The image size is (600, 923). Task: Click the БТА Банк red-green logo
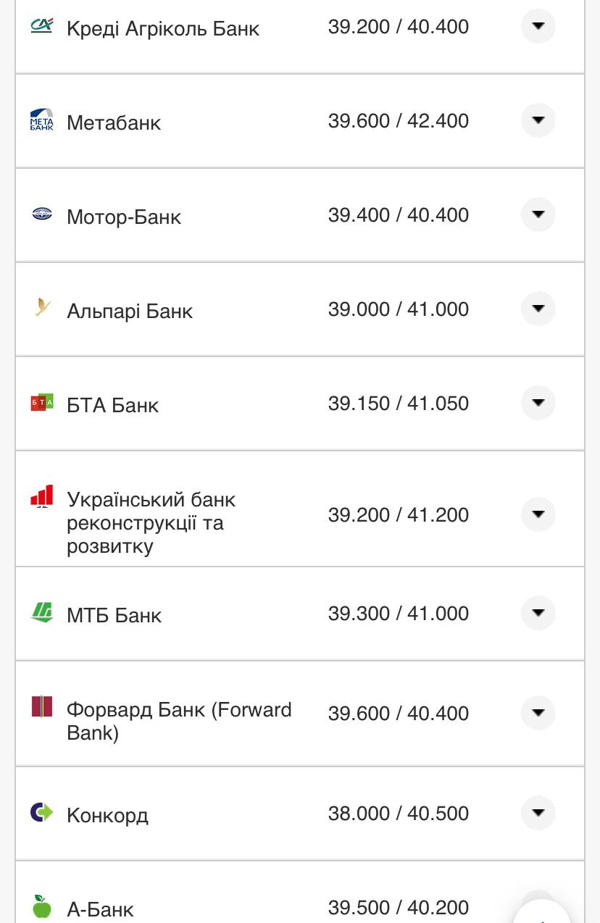coord(41,402)
